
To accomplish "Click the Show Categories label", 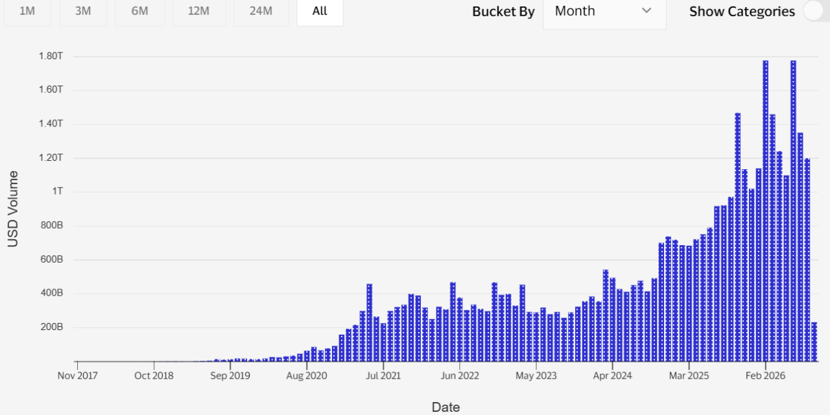I will coord(742,12).
